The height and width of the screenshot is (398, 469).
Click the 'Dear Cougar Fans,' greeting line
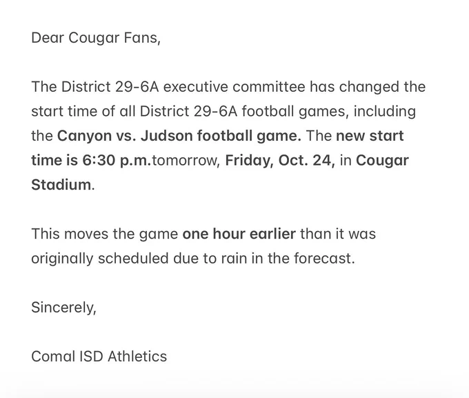pyautogui.click(x=96, y=38)
